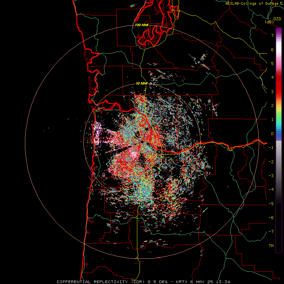Click the -4 value on the color scale
Screen dimensions: 284x284
coord(271,189)
